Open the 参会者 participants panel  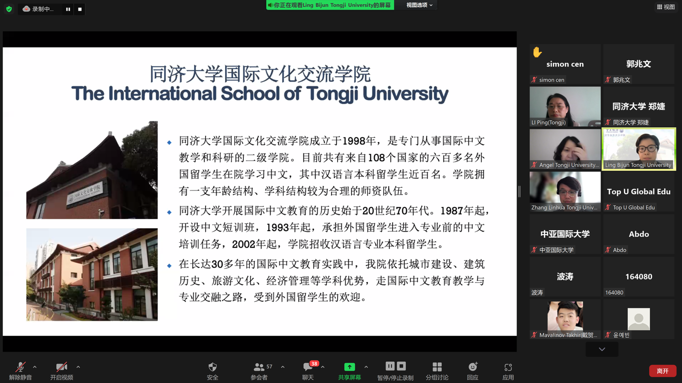tap(260, 371)
